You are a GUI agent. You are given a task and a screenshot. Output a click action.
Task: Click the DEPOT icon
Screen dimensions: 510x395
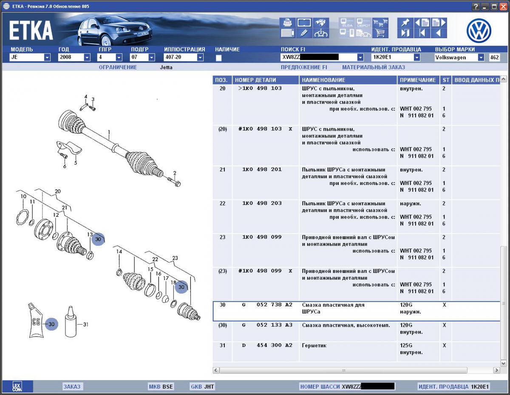(x=363, y=23)
